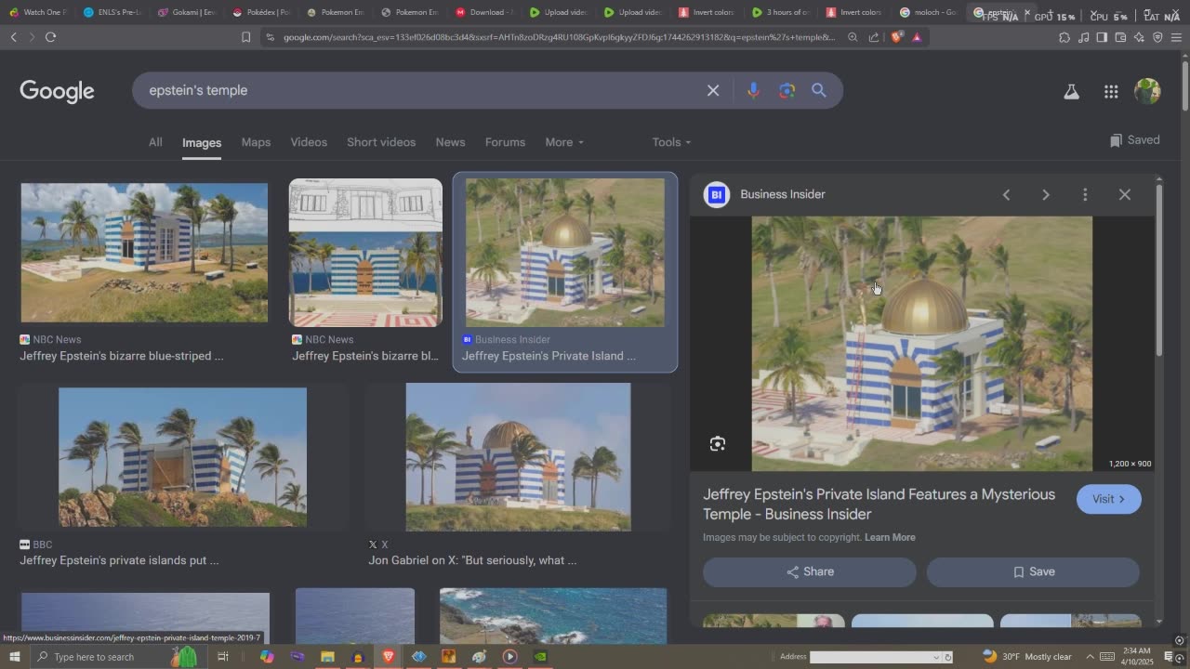Screen dimensions: 1190x669
Task: Show the previous image in the preview panel
Action: click(1006, 194)
